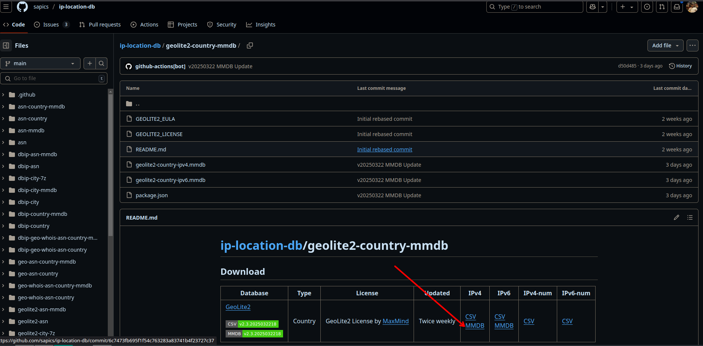Open the hamburger navigation menu
703x346 pixels.
click(x=6, y=7)
